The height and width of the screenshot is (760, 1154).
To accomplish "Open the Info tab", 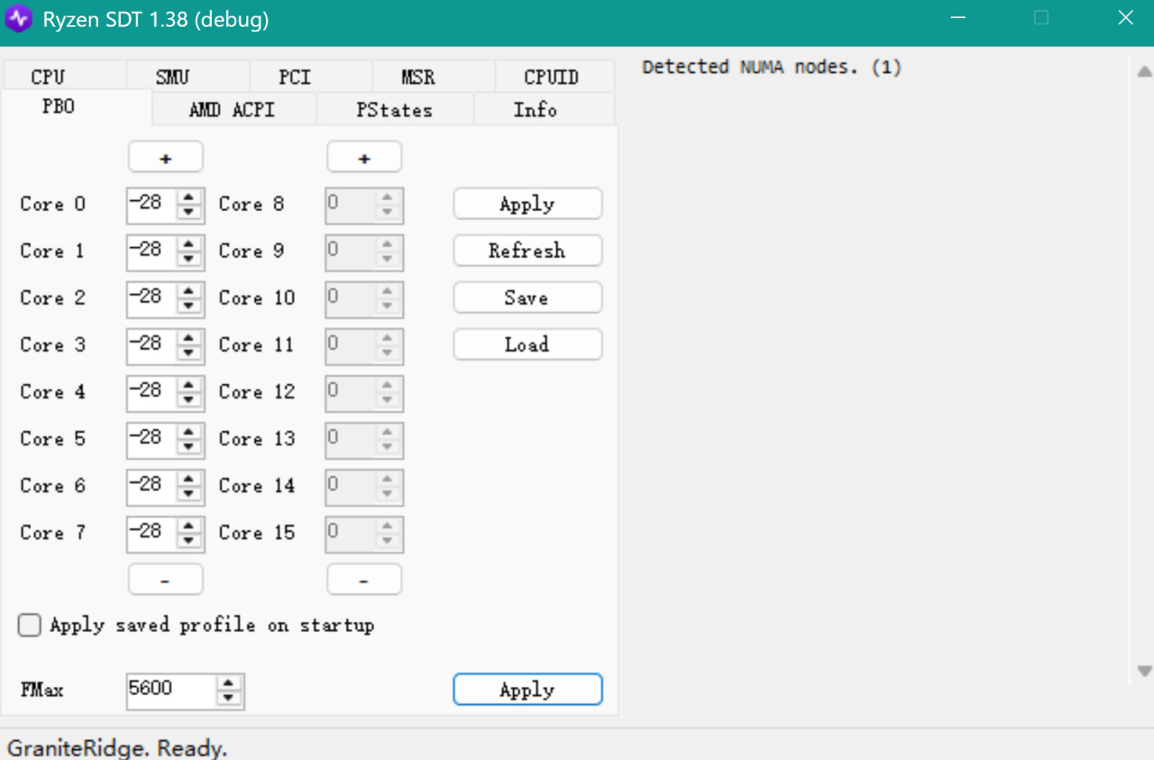I will 544,110.
